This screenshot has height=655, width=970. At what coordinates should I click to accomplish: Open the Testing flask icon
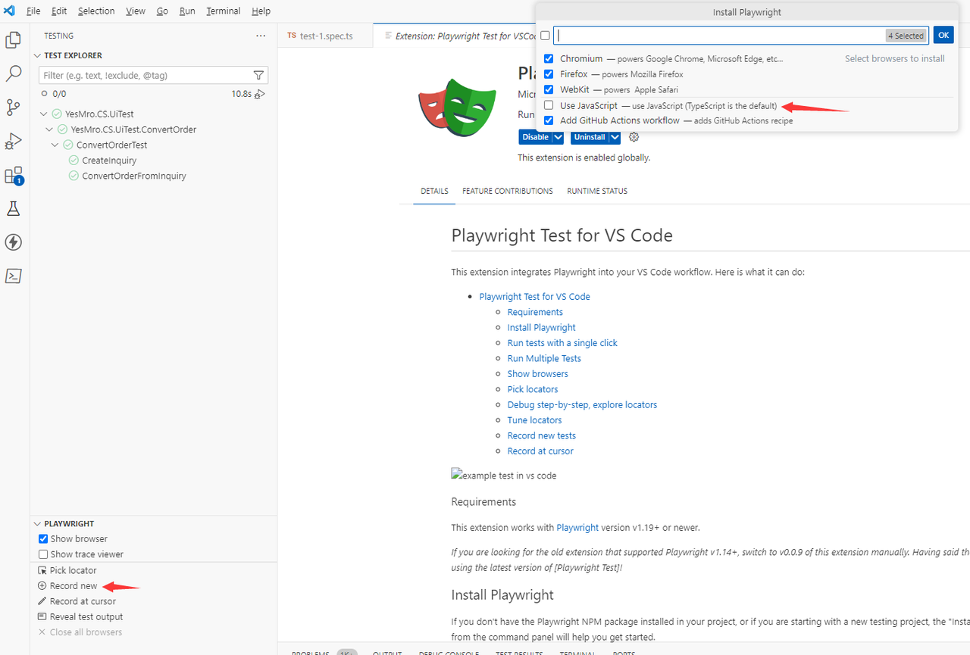[13, 208]
